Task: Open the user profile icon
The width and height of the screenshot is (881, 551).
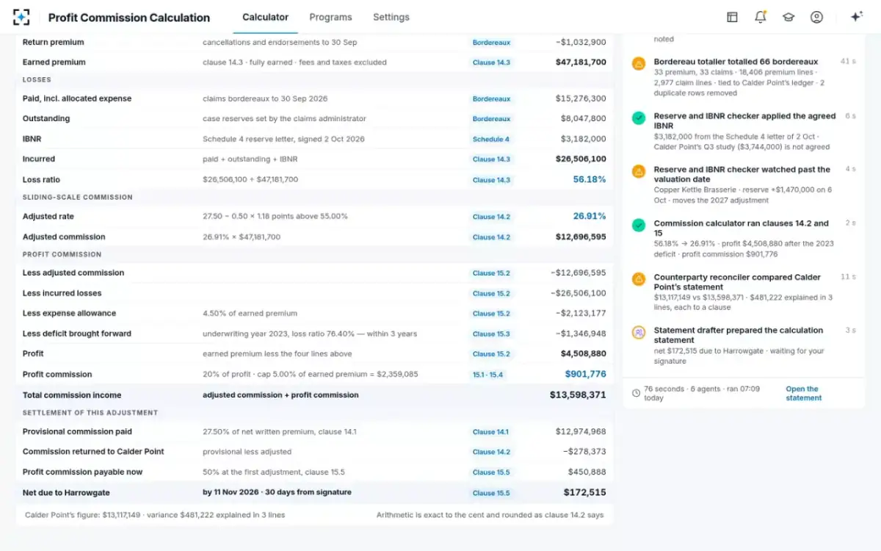Action: [x=816, y=17]
